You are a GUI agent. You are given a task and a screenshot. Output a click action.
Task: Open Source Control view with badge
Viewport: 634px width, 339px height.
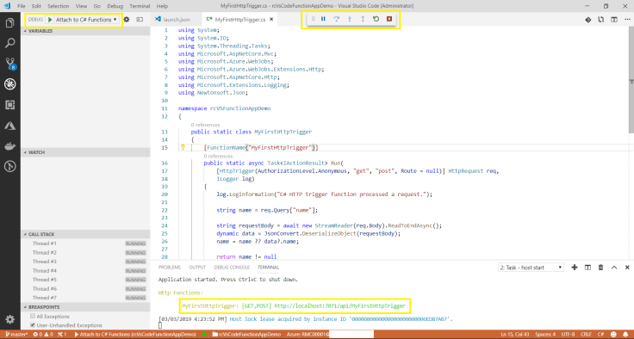pos(10,64)
